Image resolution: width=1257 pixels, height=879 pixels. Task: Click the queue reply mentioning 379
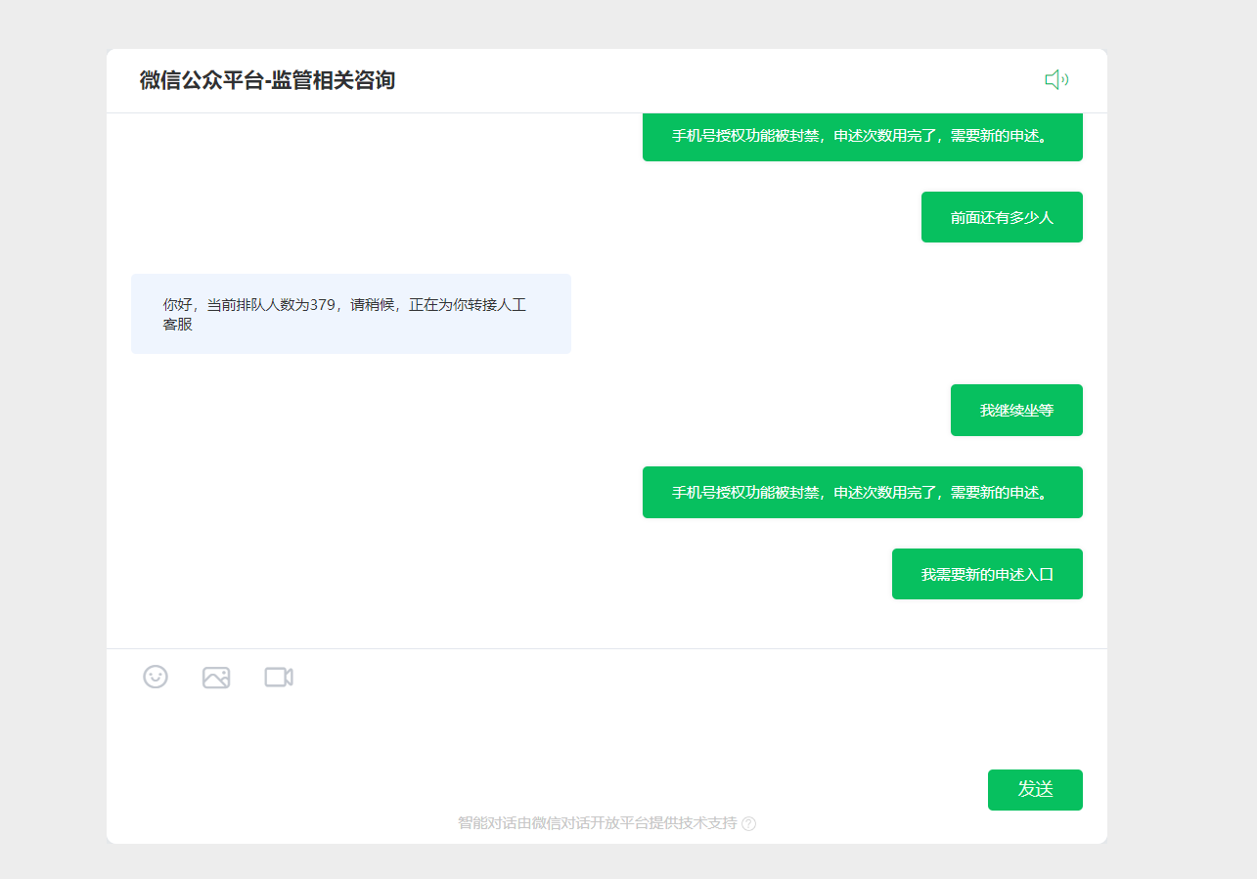pyautogui.click(x=351, y=314)
